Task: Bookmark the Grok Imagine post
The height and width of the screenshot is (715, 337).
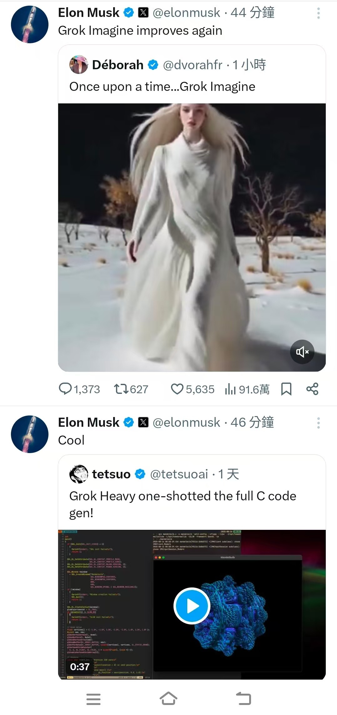Action: coord(286,389)
